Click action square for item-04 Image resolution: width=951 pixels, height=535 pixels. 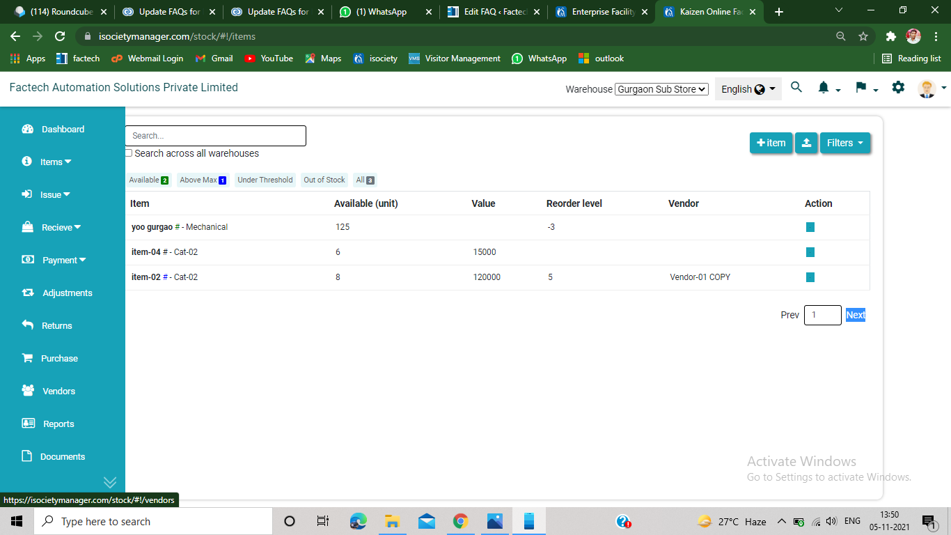(810, 252)
